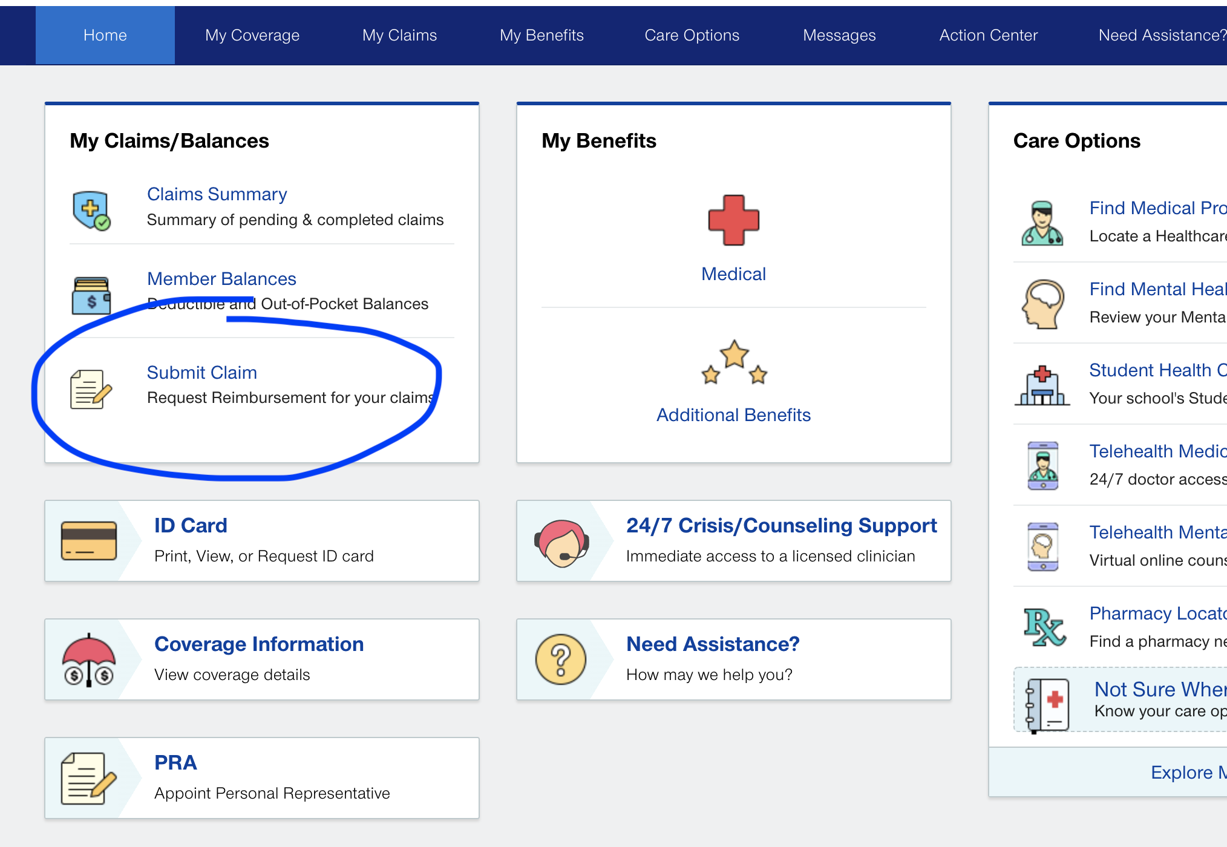Click the ID Card credit card icon

89,541
